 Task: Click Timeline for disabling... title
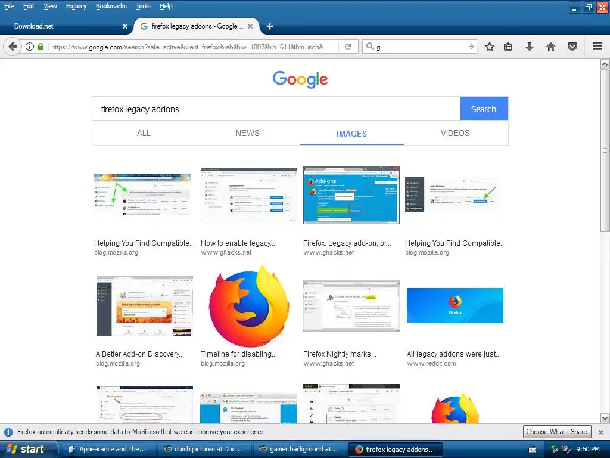(x=238, y=354)
